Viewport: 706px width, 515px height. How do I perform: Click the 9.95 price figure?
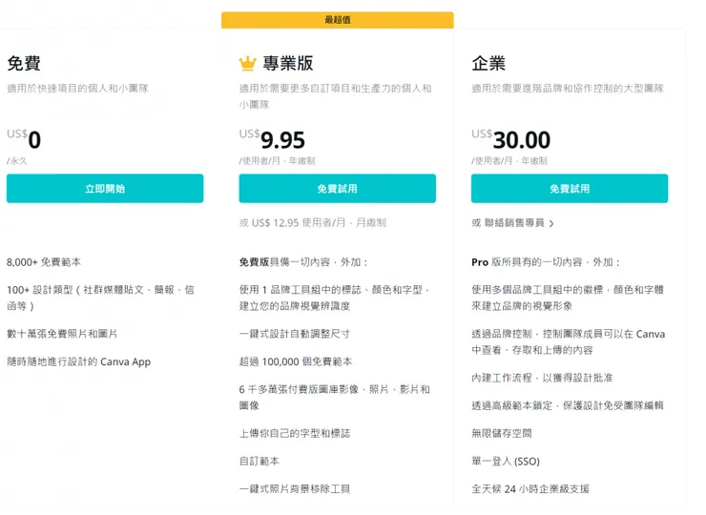(x=282, y=140)
